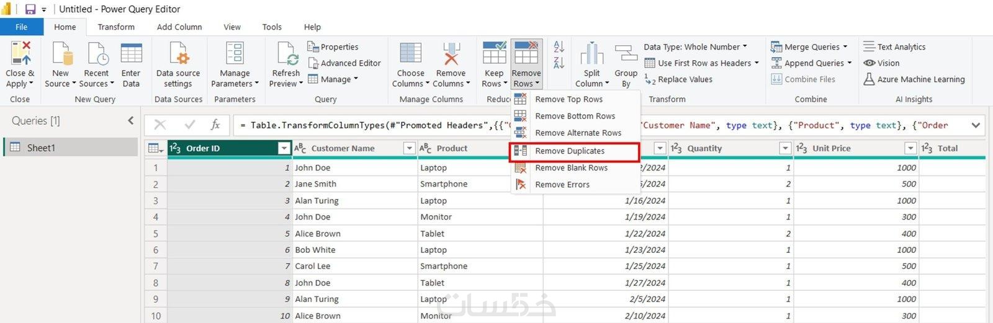This screenshot has width=993, height=323.
Task: Click the Manage Parameters icon
Action: 235,53
